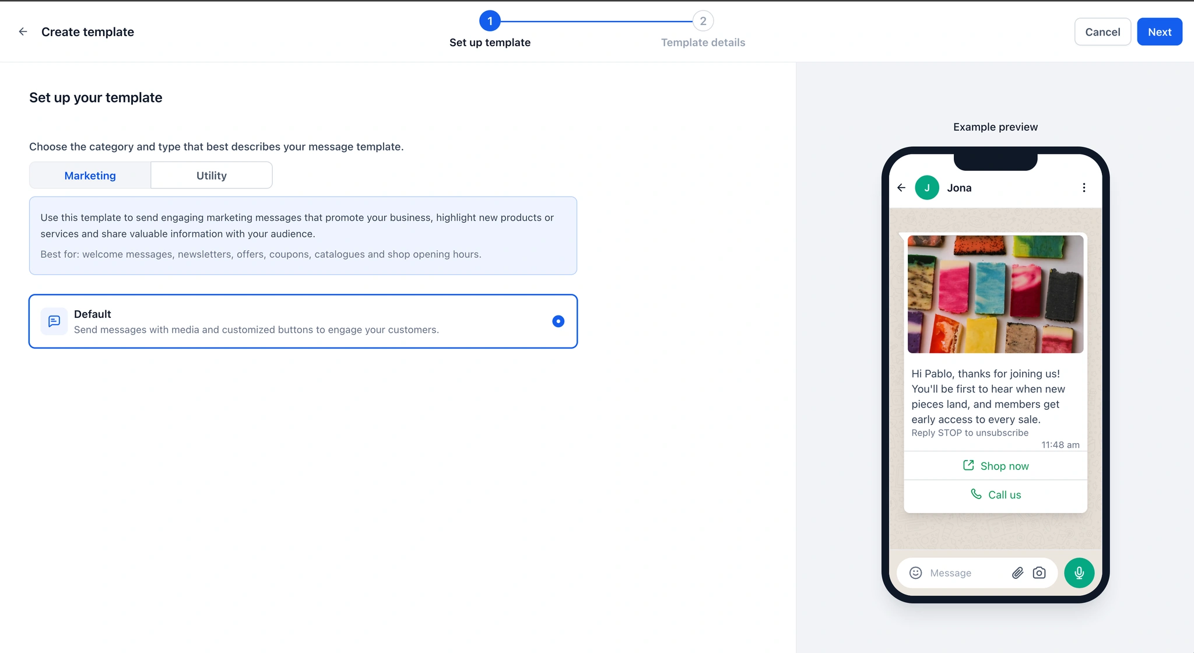The height and width of the screenshot is (653, 1194).
Task: Click the Set up your template heading
Action: pos(96,97)
